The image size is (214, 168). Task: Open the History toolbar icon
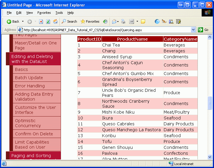tap(105, 21)
